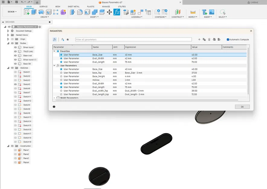Click the Home tab icon
The height and width of the screenshot is (189, 267).
tap(37, 2)
